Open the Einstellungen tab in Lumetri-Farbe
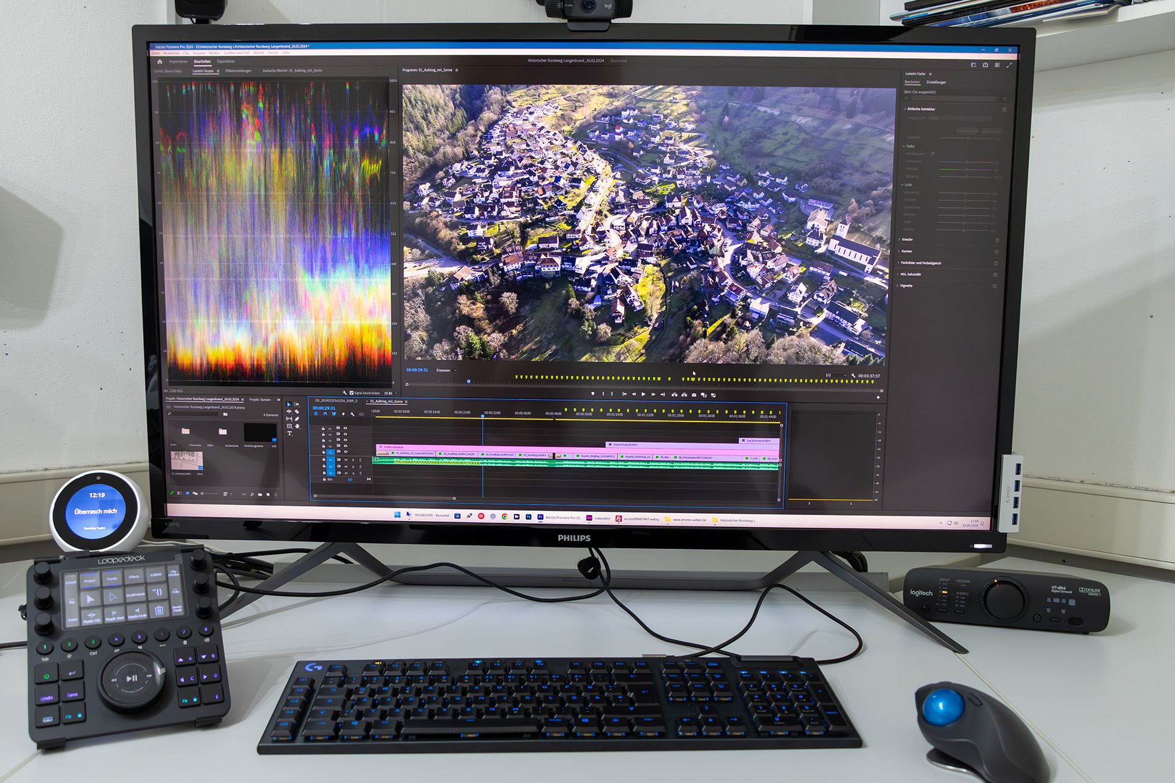 [x=936, y=82]
